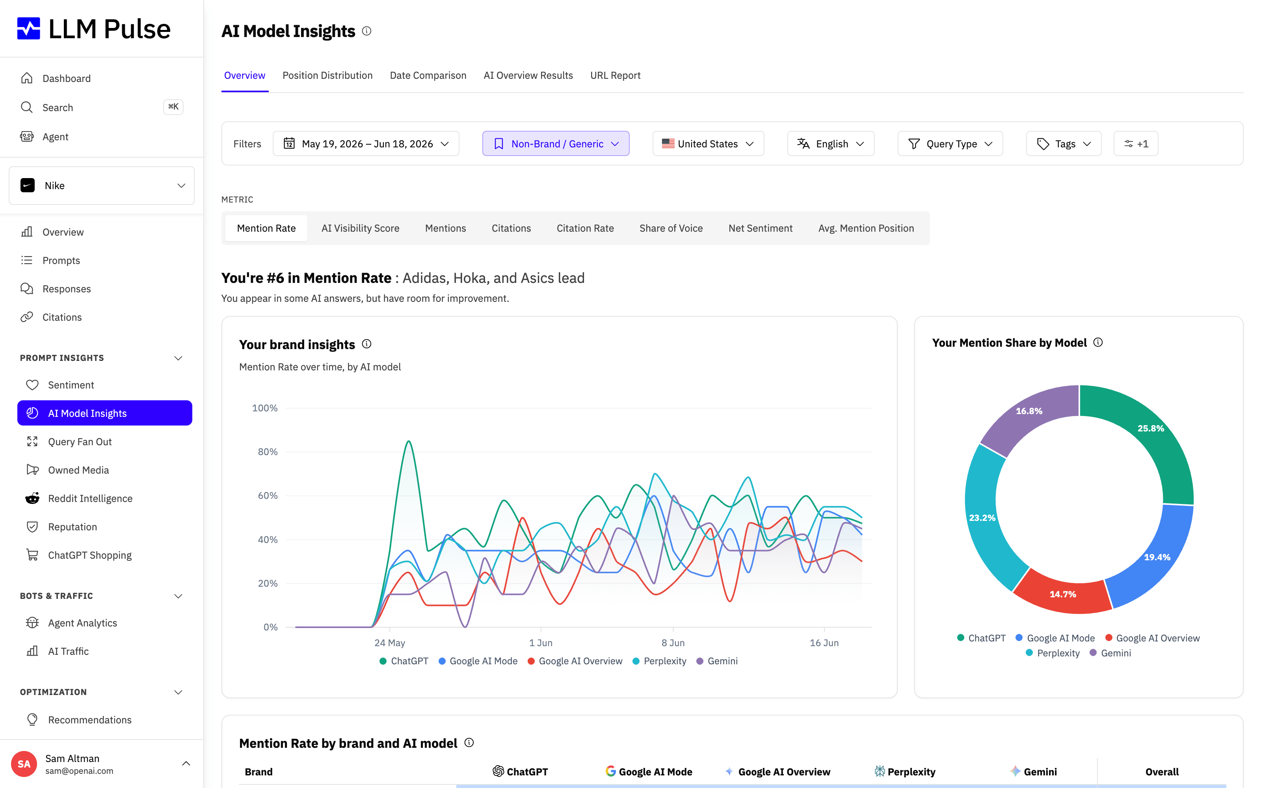Toggle Perplexity in donut chart legend
The image size is (1261, 788).
1053,653
